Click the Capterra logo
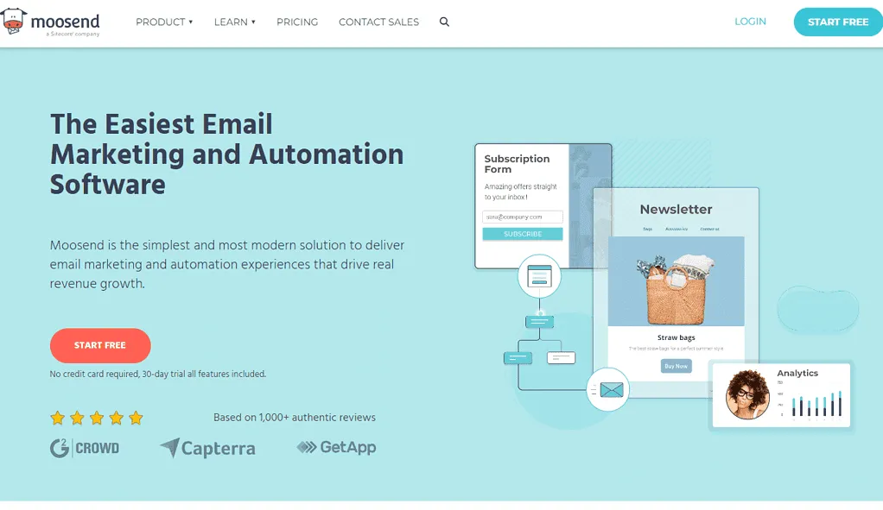 pyautogui.click(x=208, y=448)
